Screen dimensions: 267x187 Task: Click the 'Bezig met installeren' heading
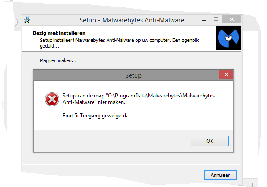[x=59, y=33]
